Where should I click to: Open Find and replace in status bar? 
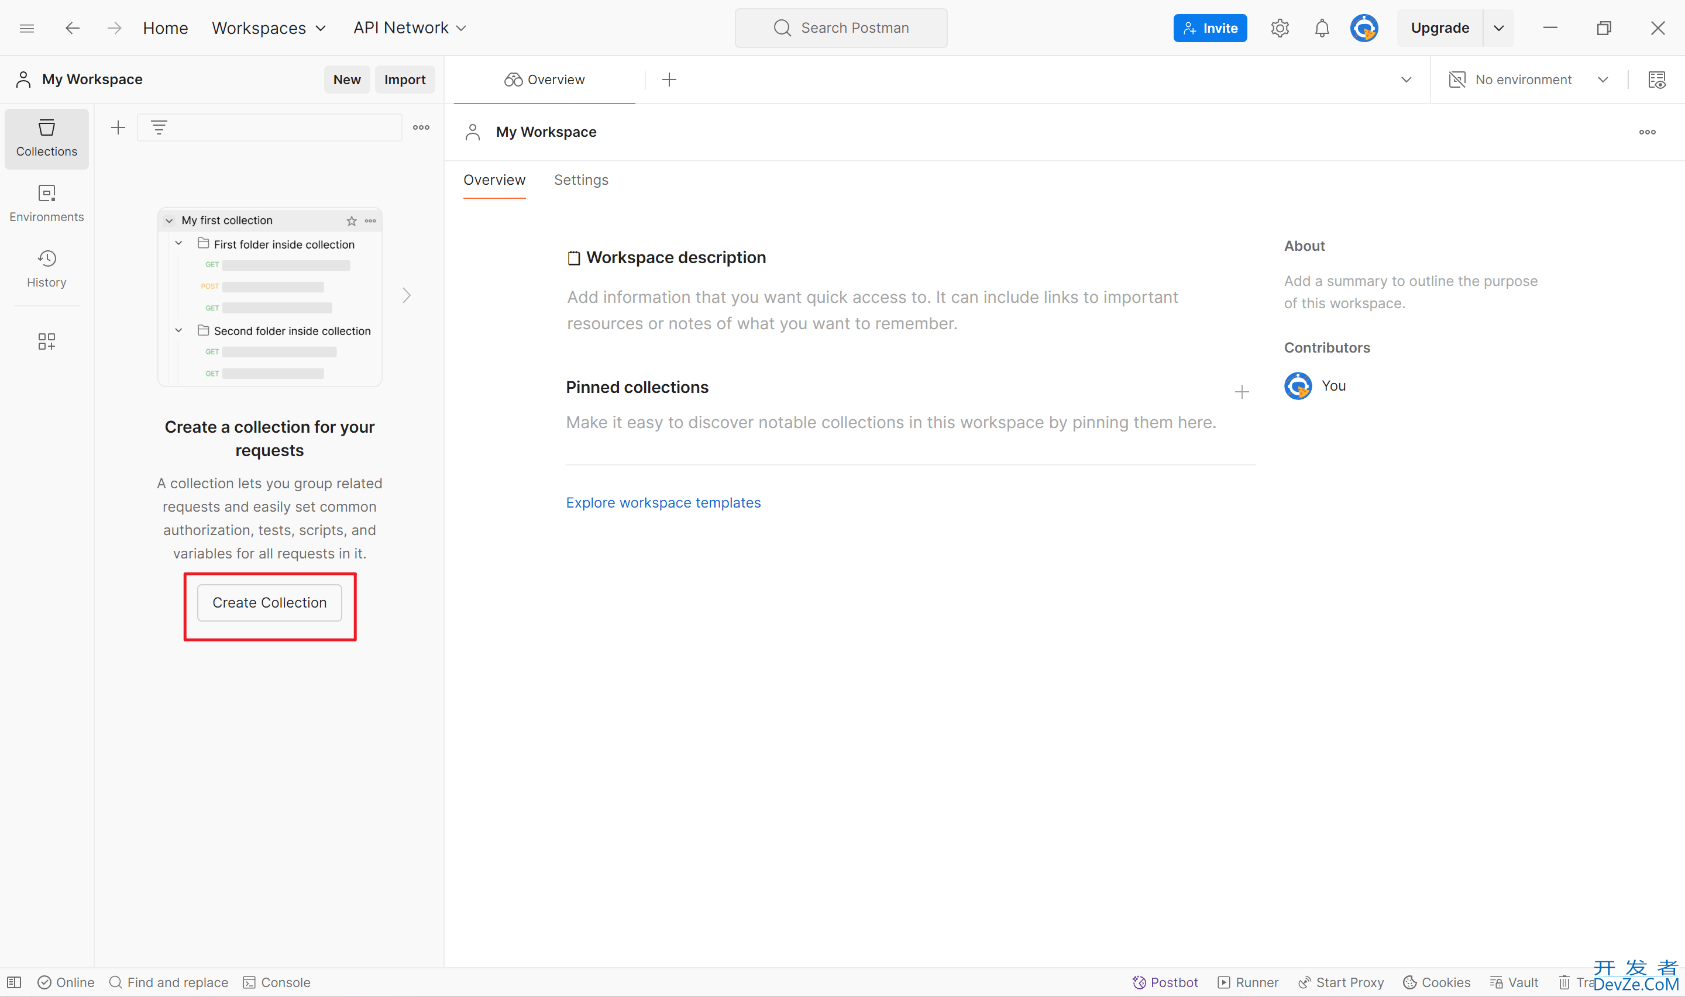point(168,982)
